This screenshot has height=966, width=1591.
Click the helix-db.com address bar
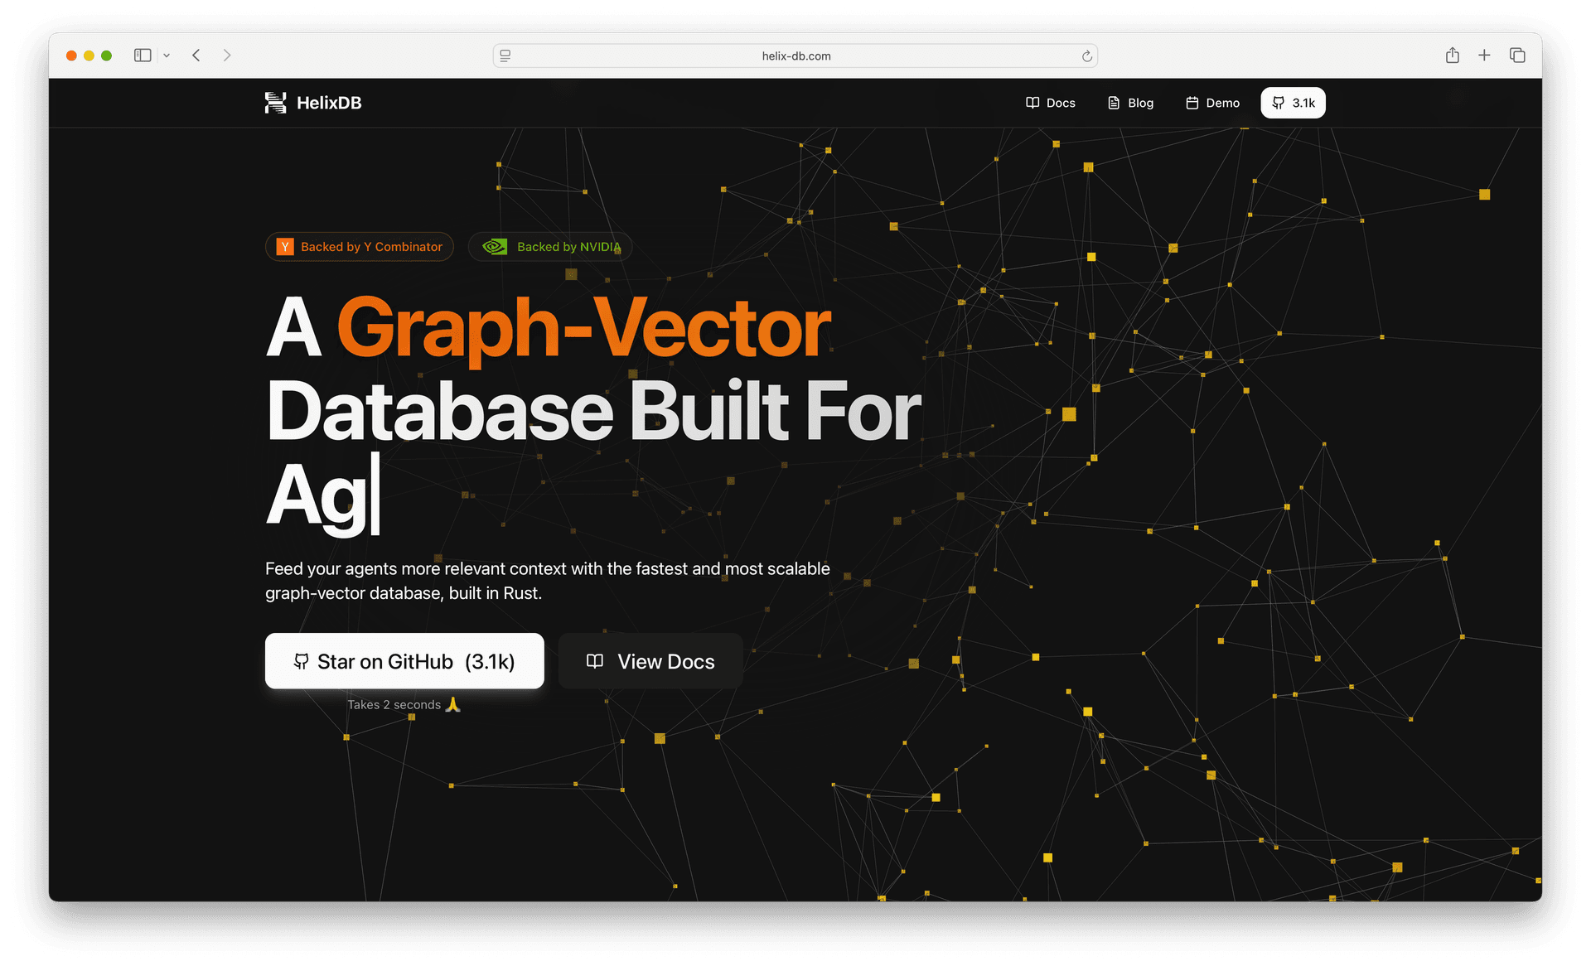[795, 56]
